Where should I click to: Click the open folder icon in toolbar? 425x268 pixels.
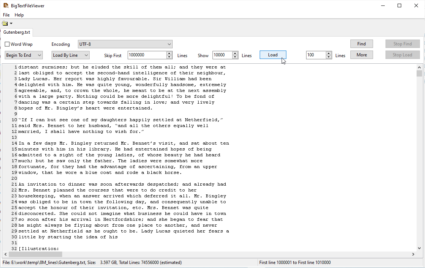click(5, 23)
